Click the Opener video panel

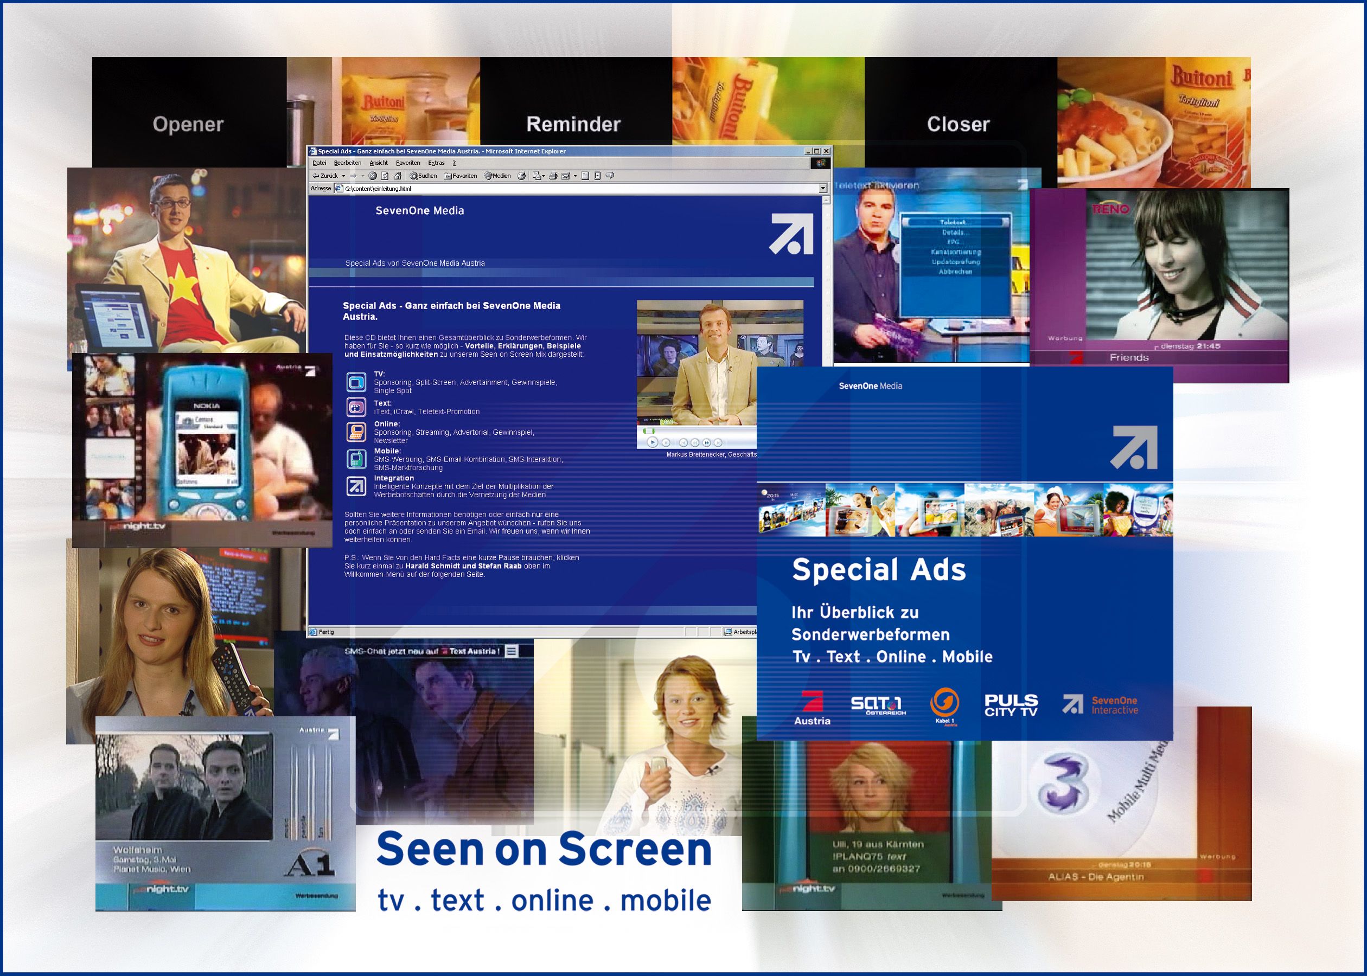pyautogui.click(x=189, y=112)
